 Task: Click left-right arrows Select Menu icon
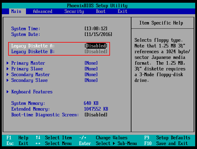[x=38, y=144]
